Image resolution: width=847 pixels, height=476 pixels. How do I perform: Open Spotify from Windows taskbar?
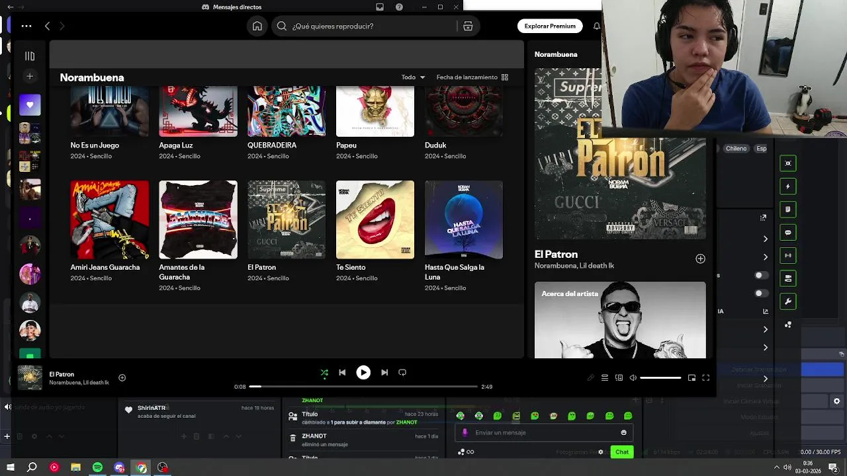97,467
